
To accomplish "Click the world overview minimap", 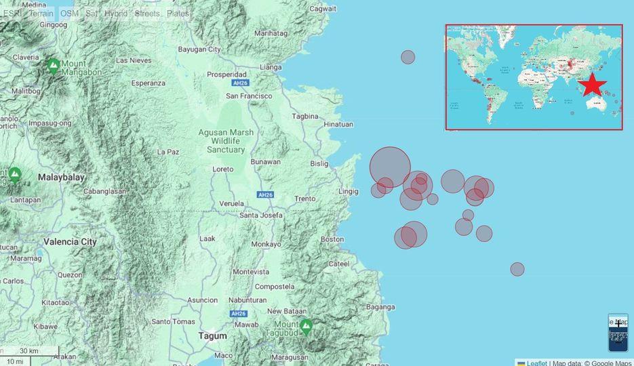I will 534,77.
